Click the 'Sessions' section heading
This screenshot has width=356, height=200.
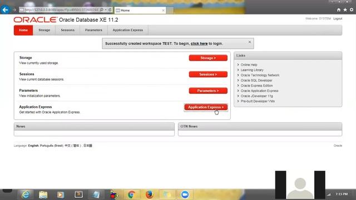(27, 74)
